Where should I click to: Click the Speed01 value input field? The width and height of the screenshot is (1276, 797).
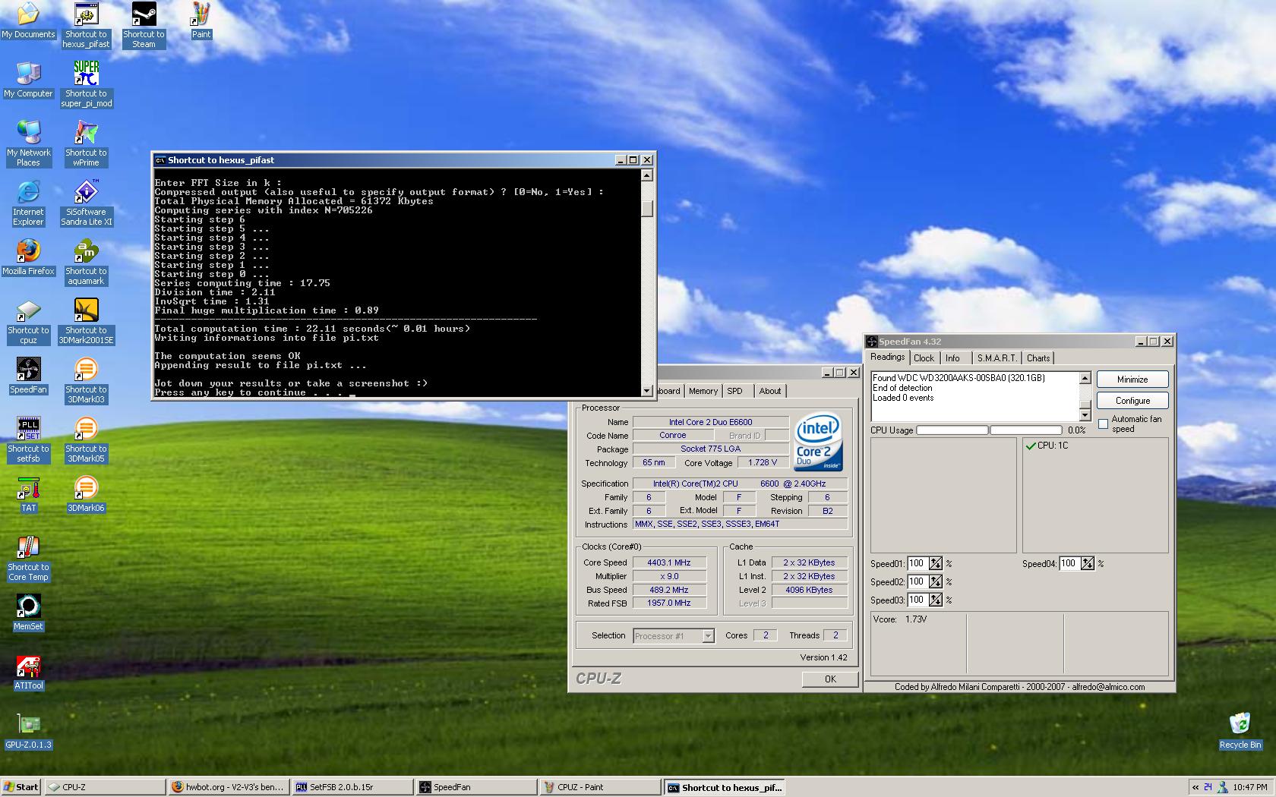(918, 563)
